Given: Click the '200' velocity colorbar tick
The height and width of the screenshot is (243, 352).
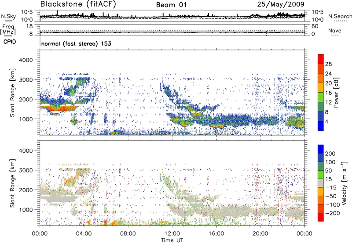Looking at the screenshot, I should [330, 154].
